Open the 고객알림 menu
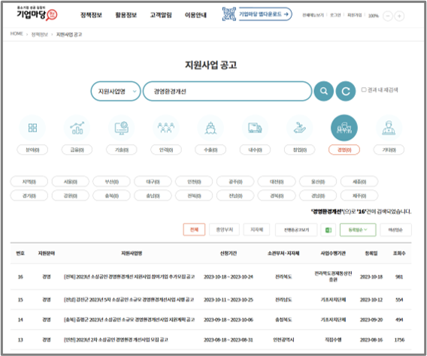427x356 pixels. click(161, 15)
